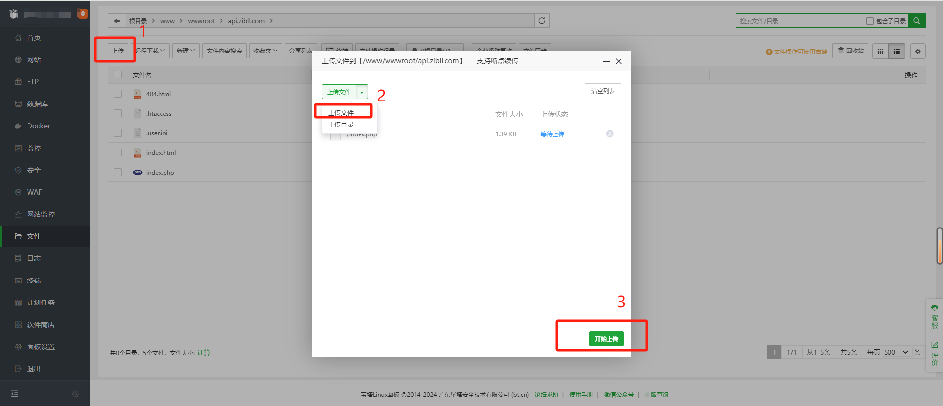Viewport: 943px width, 406px height.
Task: Switch to the list view
Action: [x=897, y=51]
